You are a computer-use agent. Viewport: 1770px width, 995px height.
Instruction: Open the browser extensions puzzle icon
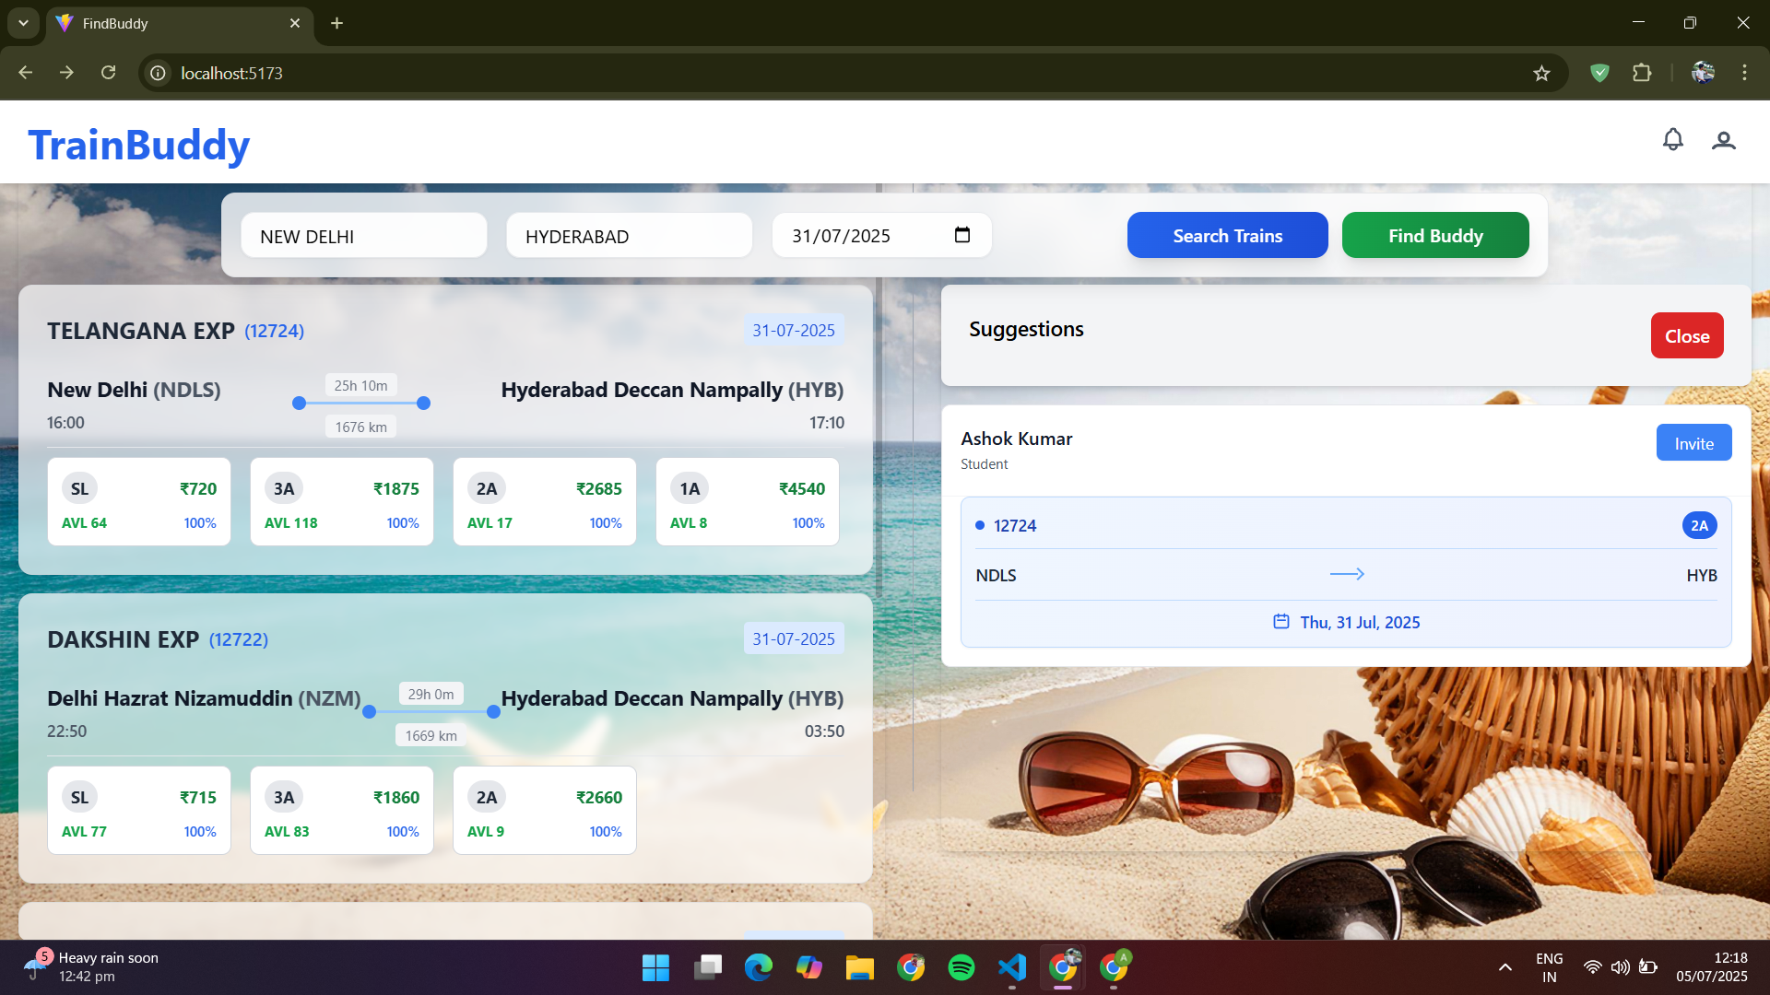click(x=1642, y=73)
